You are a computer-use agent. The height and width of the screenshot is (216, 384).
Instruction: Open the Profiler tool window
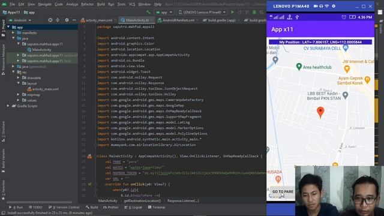(x=110, y=207)
